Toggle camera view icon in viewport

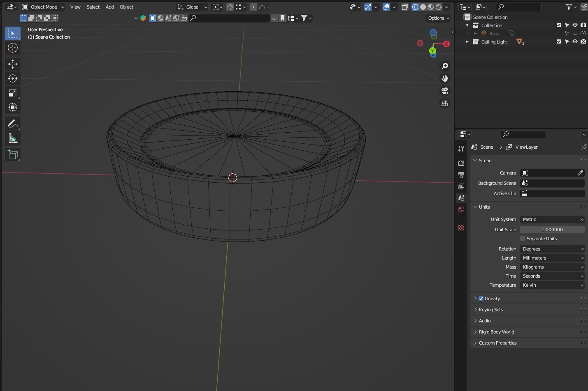tap(445, 91)
